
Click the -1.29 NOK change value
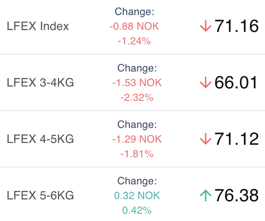[137, 139]
